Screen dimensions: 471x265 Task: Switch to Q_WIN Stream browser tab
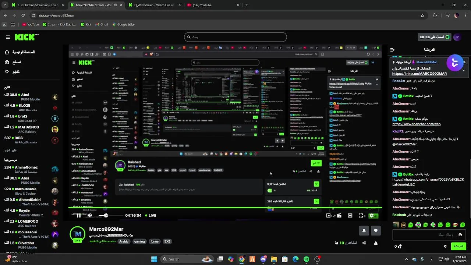155,5
